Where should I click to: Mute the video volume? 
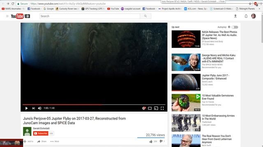[39, 108]
